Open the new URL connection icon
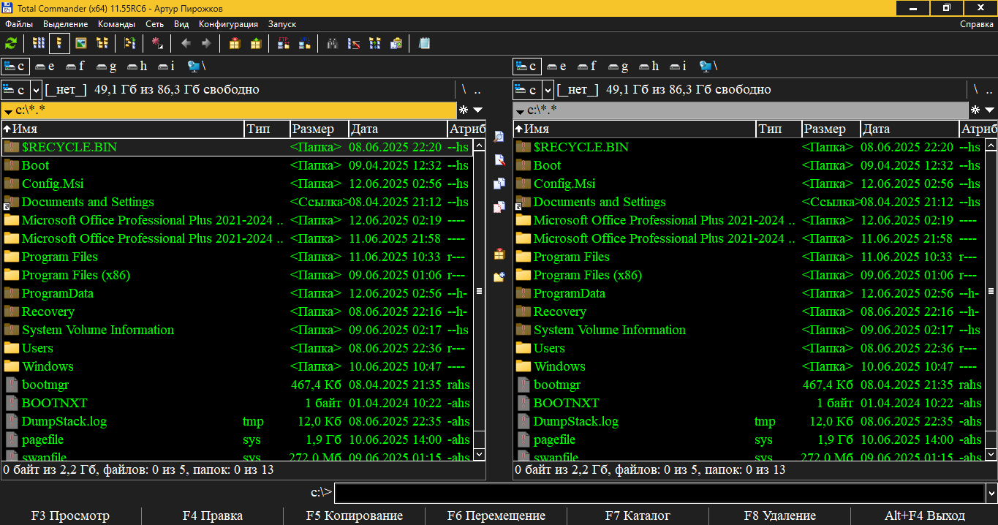This screenshot has width=998, height=525. 304,43
